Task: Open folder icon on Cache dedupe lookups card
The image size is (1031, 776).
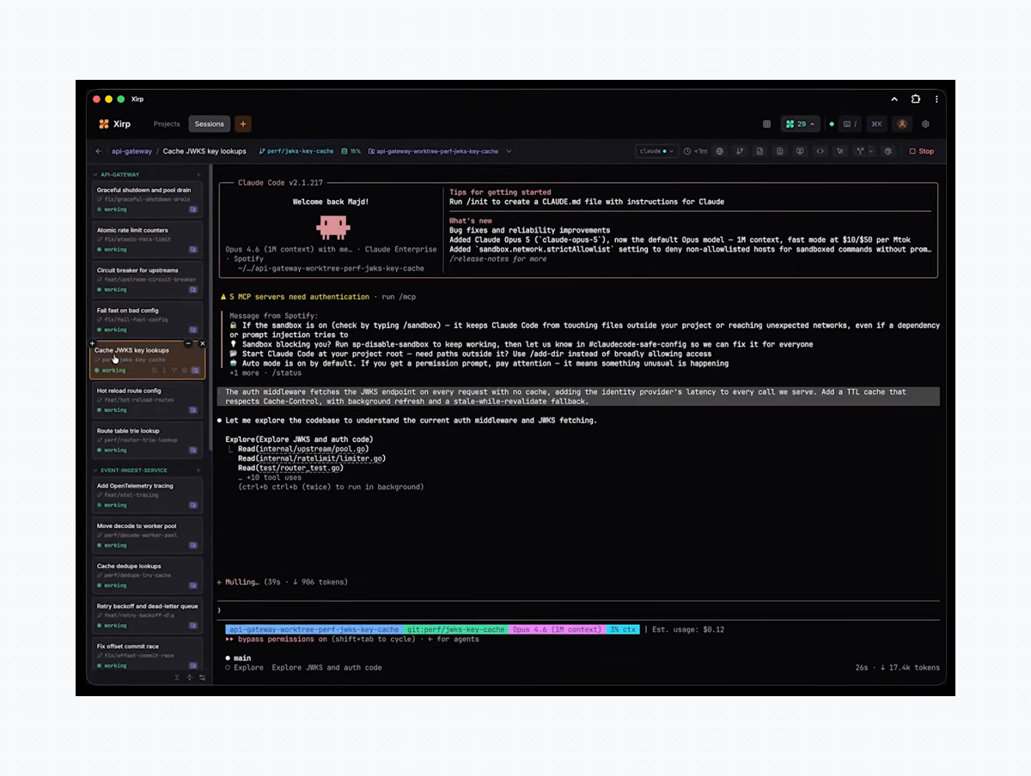Action: 193,585
